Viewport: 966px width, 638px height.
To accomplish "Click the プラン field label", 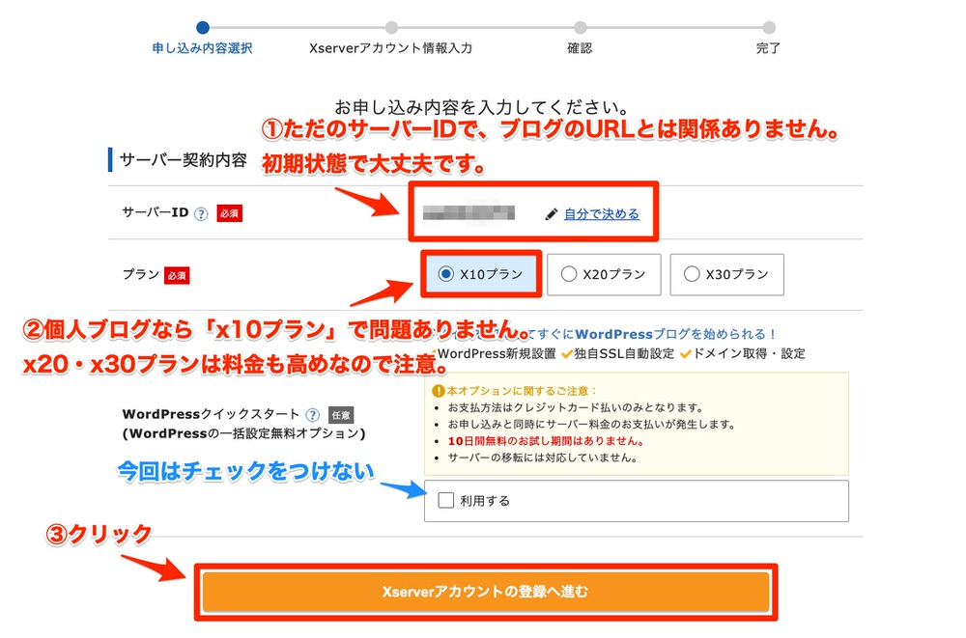I will coord(141,275).
